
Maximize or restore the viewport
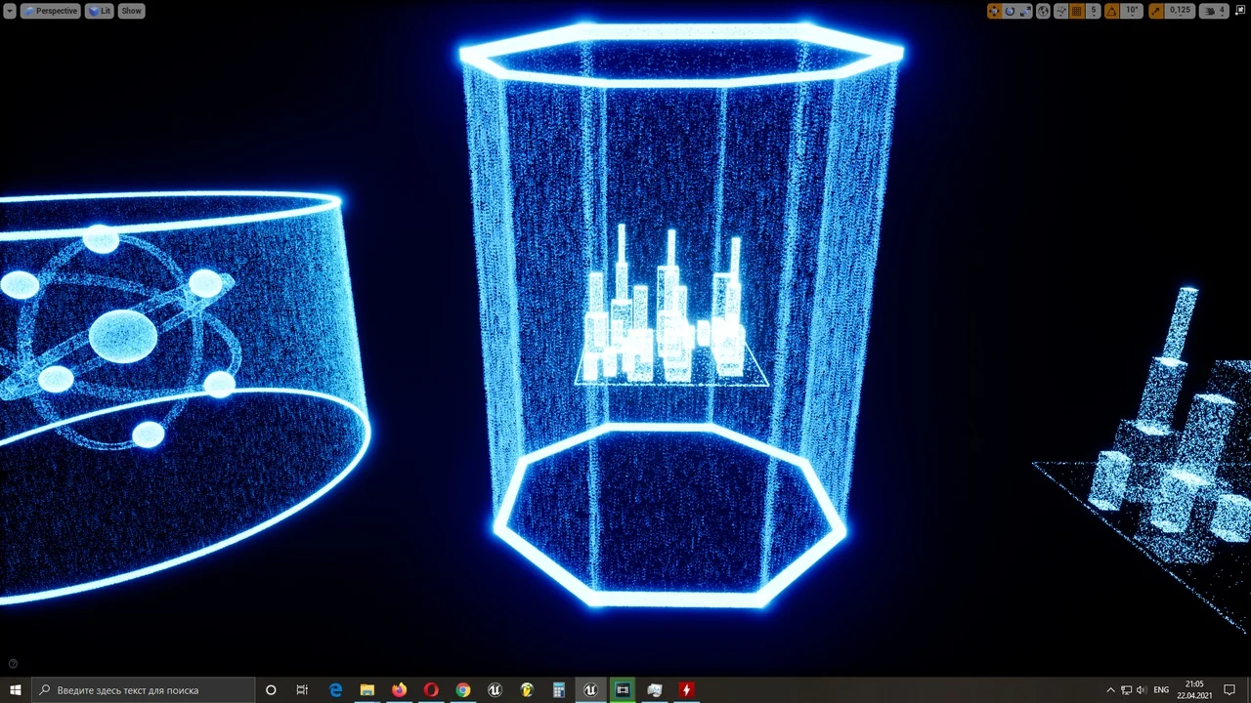1239,11
